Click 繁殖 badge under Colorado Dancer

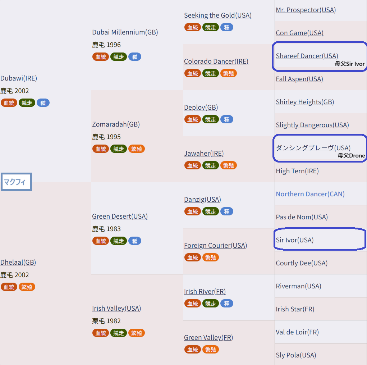tap(228, 73)
